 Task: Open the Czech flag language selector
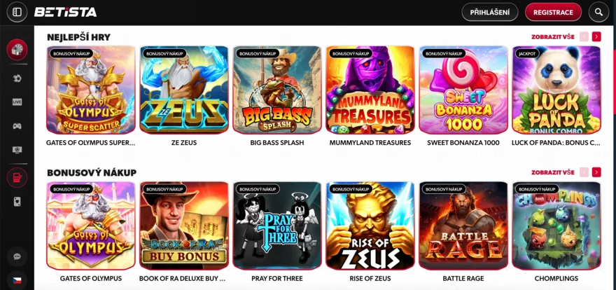click(x=17, y=281)
